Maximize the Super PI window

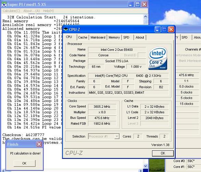(x=138, y=4)
